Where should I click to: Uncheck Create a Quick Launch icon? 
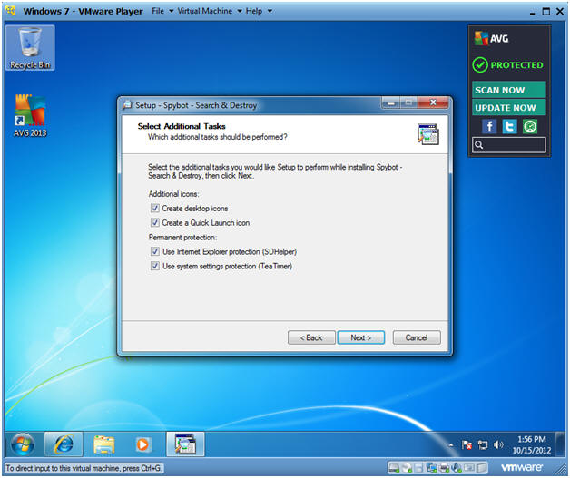pos(155,222)
